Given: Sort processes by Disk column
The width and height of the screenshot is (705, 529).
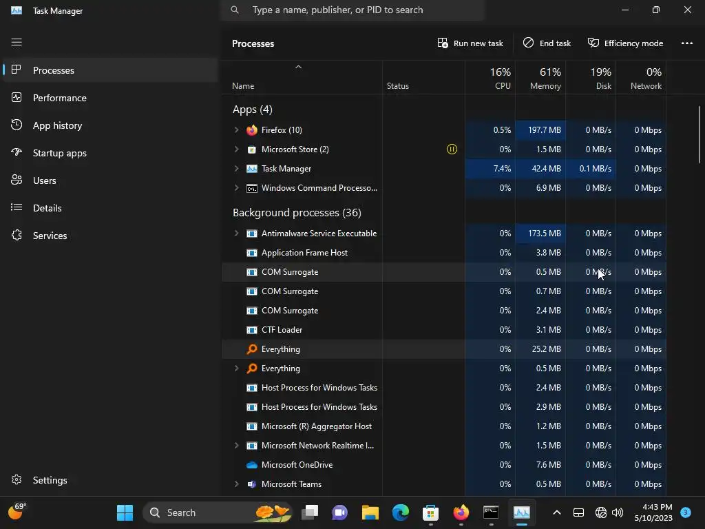Looking at the screenshot, I should coord(591,79).
